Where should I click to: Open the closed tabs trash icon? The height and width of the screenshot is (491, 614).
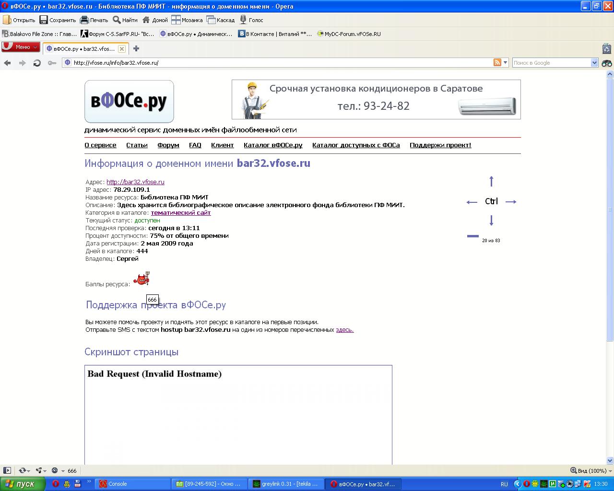[607, 48]
